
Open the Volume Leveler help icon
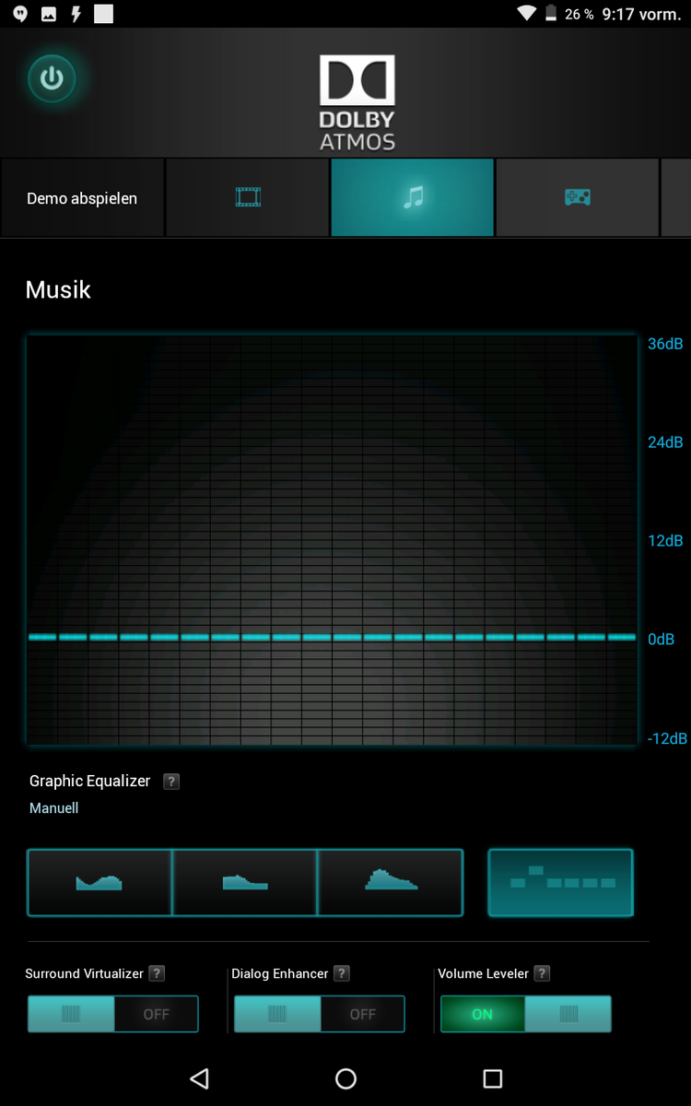click(542, 973)
